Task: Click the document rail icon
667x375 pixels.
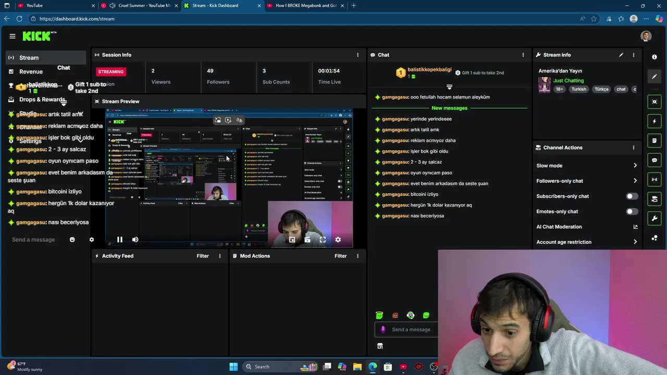Action: [x=654, y=141]
